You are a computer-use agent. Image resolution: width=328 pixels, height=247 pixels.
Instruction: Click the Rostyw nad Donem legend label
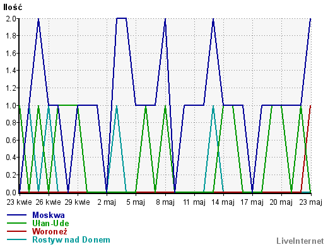tap(71, 239)
